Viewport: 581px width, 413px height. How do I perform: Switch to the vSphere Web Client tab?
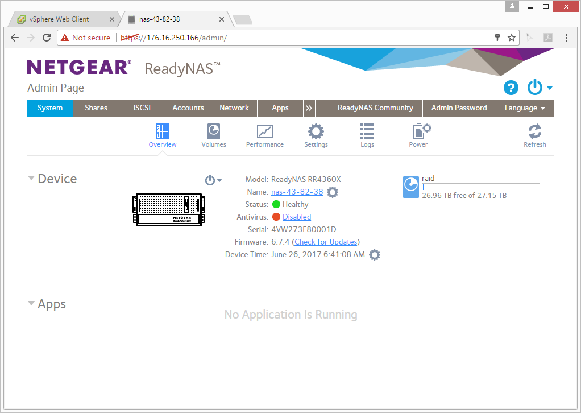point(59,19)
